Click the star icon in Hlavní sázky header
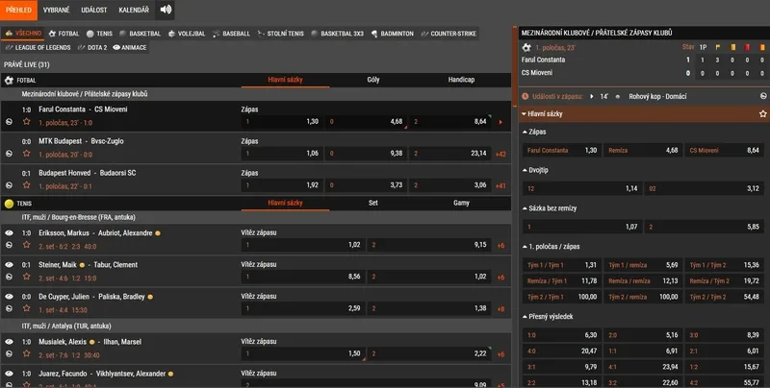This screenshot has height=388, width=770. [x=761, y=113]
